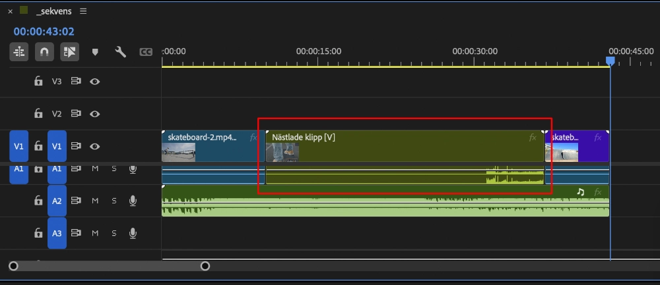
Task: Hide track V3 with the eye icon
Action: (94, 82)
